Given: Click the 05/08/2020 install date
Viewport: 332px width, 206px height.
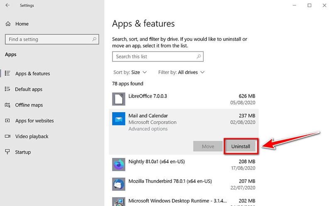Looking at the screenshot, I should 243,103.
